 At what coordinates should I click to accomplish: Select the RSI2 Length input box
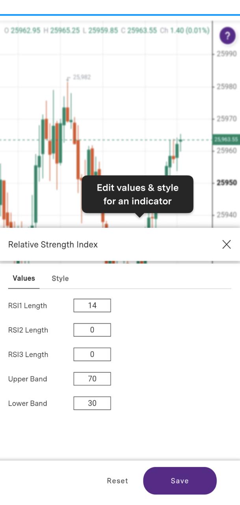pyautogui.click(x=92, y=330)
